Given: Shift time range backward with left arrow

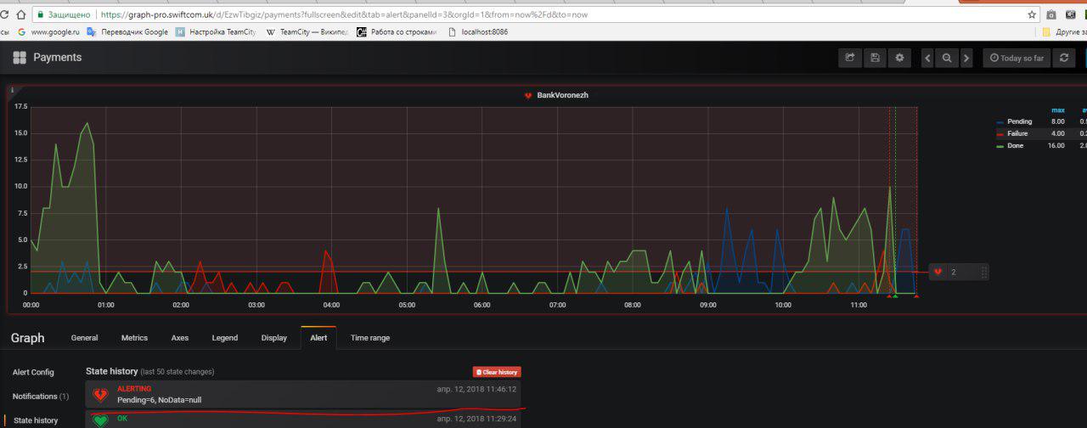Looking at the screenshot, I should click(927, 58).
